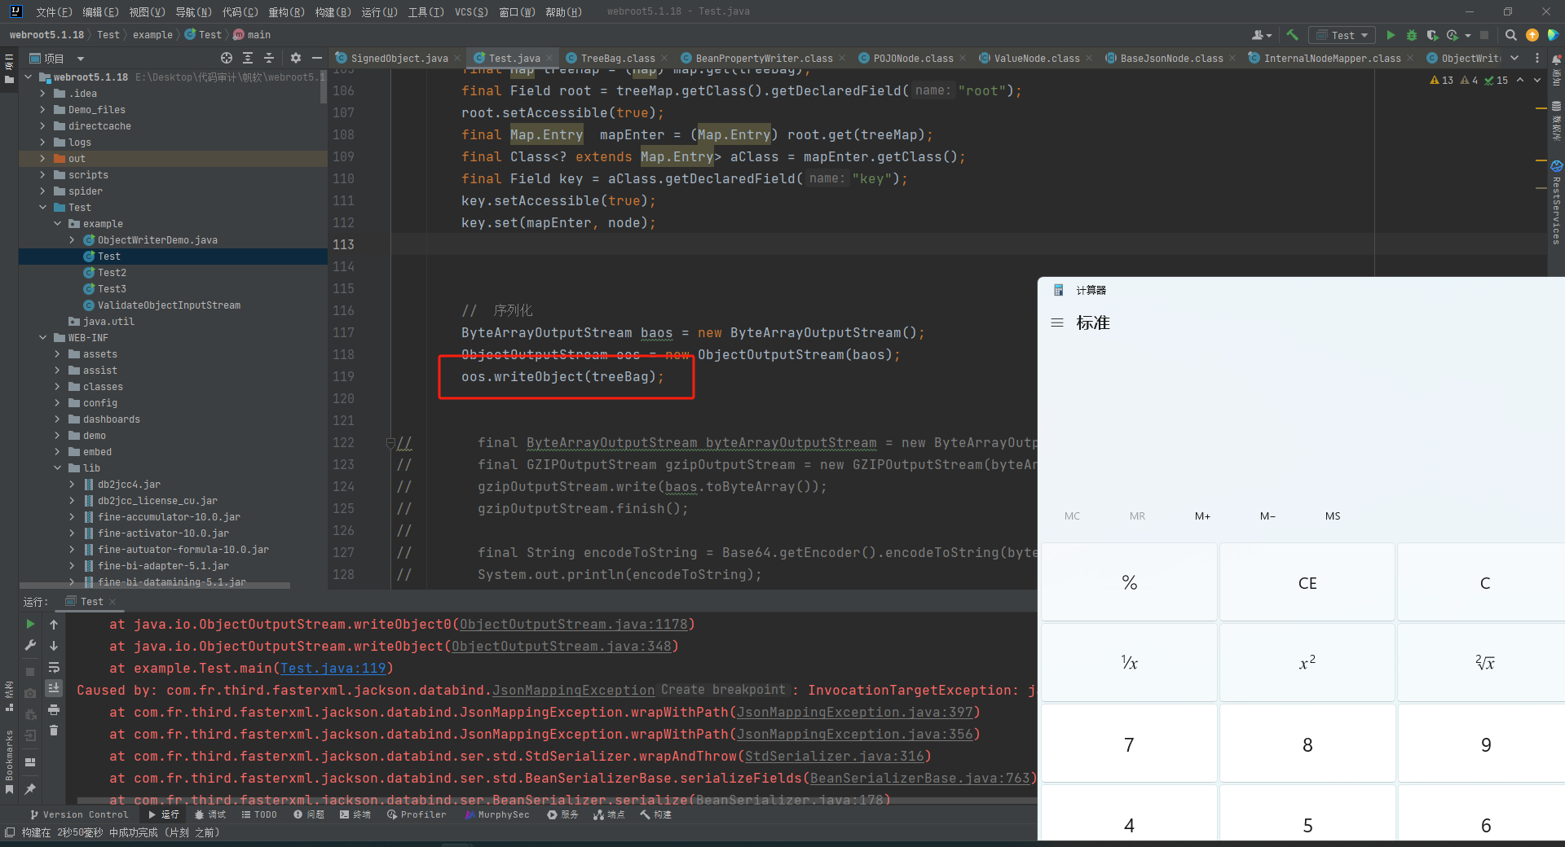The image size is (1565, 847).
Task: Switch to the TreeBag.class editor tab
Action: click(617, 58)
